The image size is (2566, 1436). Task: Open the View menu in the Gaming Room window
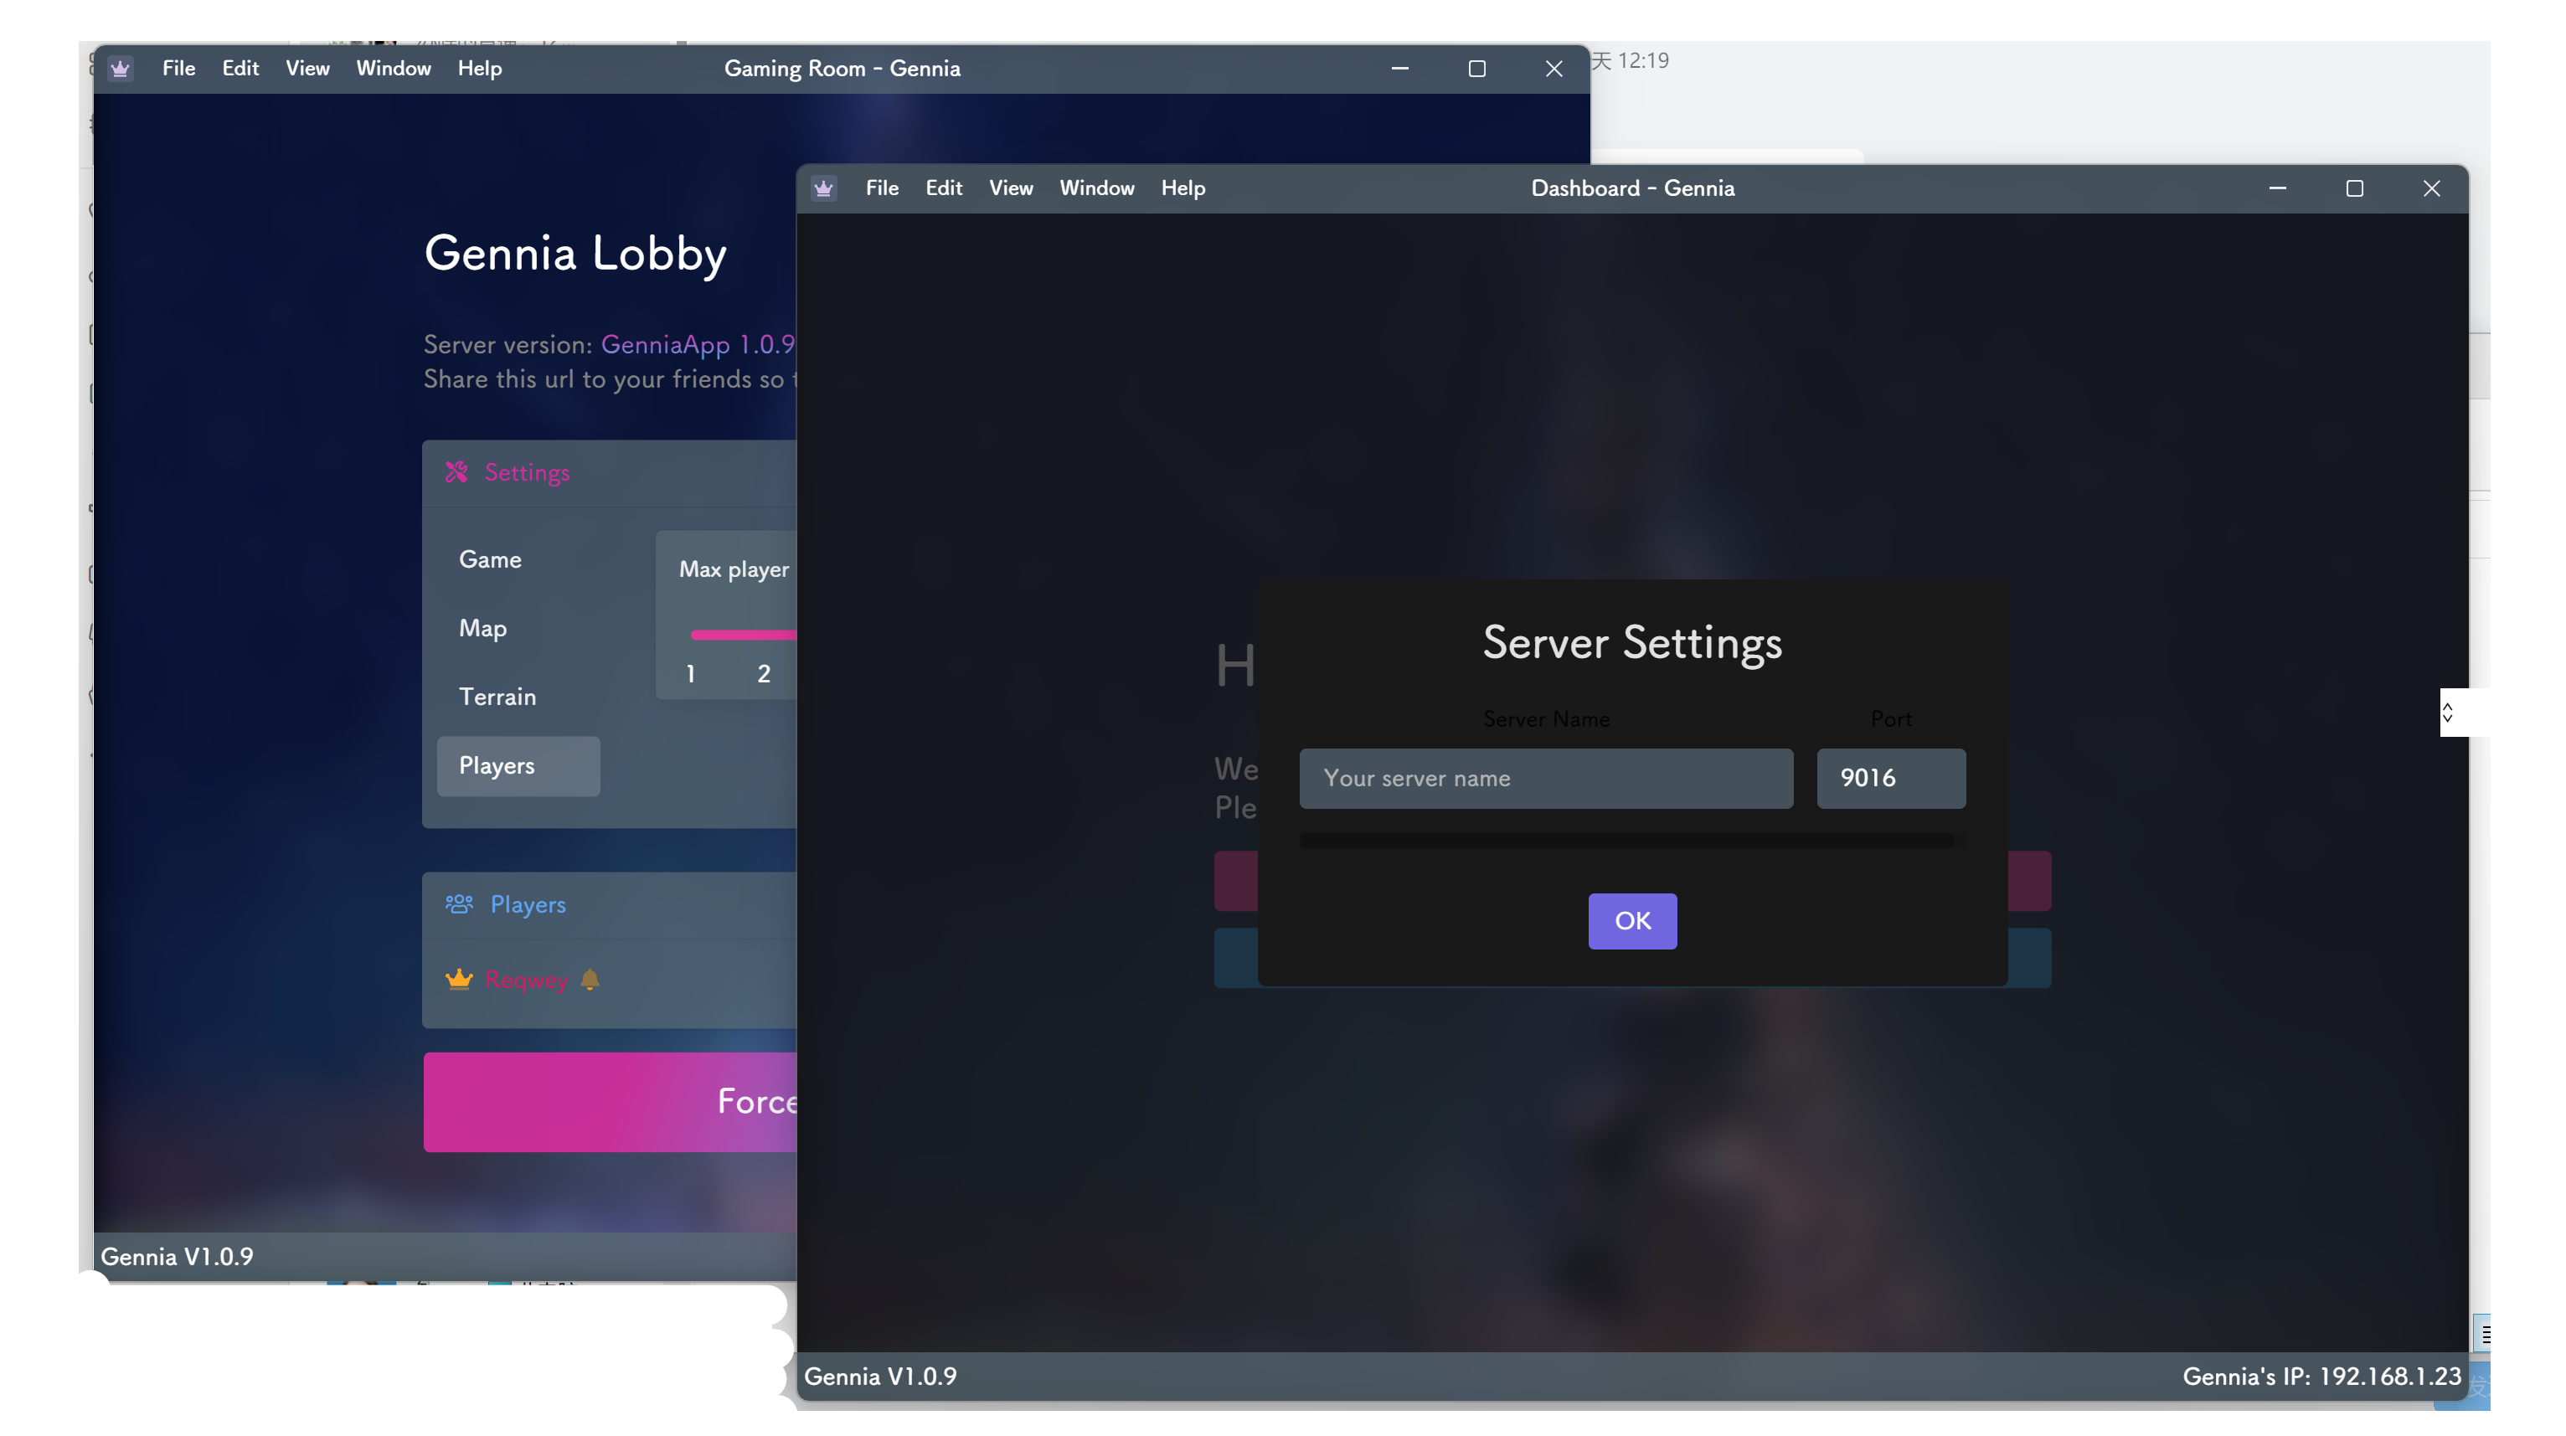click(x=307, y=69)
